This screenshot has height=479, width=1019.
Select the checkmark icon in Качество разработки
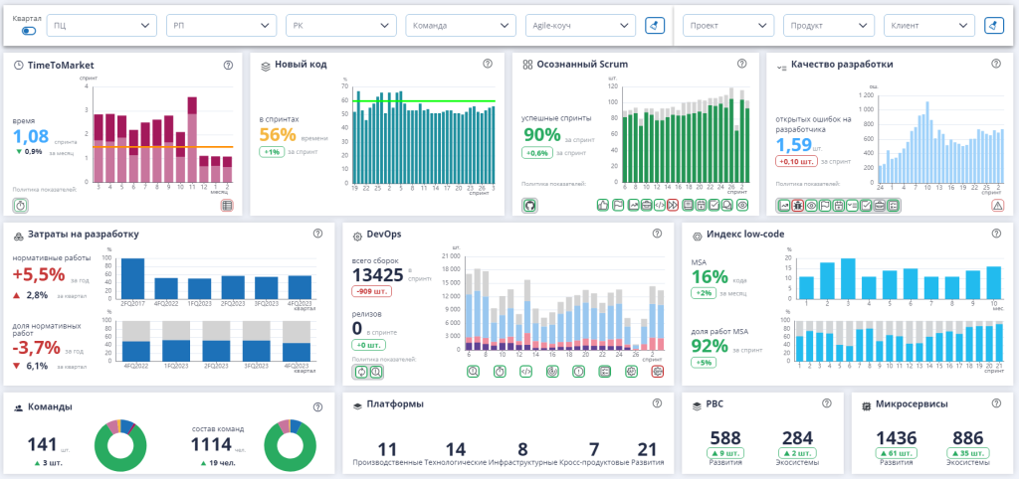pyautogui.click(x=866, y=205)
